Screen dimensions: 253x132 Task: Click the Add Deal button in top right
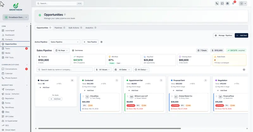coord(242,35)
